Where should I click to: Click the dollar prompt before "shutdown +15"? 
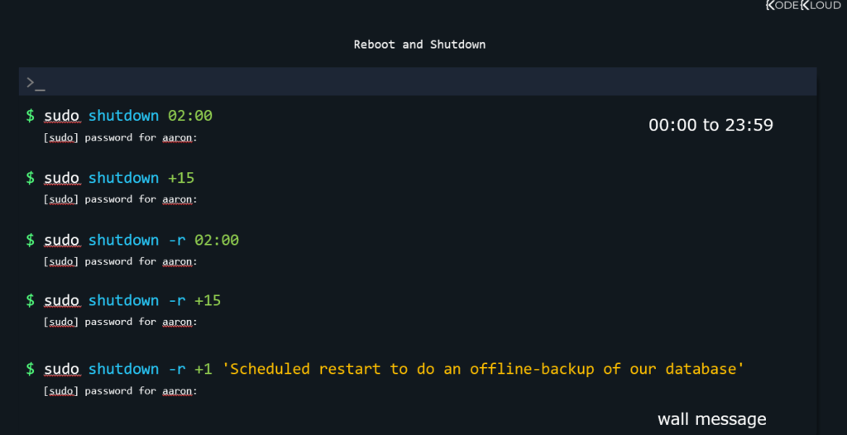click(x=31, y=178)
